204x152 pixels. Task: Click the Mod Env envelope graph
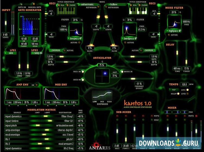click(x=61, y=94)
